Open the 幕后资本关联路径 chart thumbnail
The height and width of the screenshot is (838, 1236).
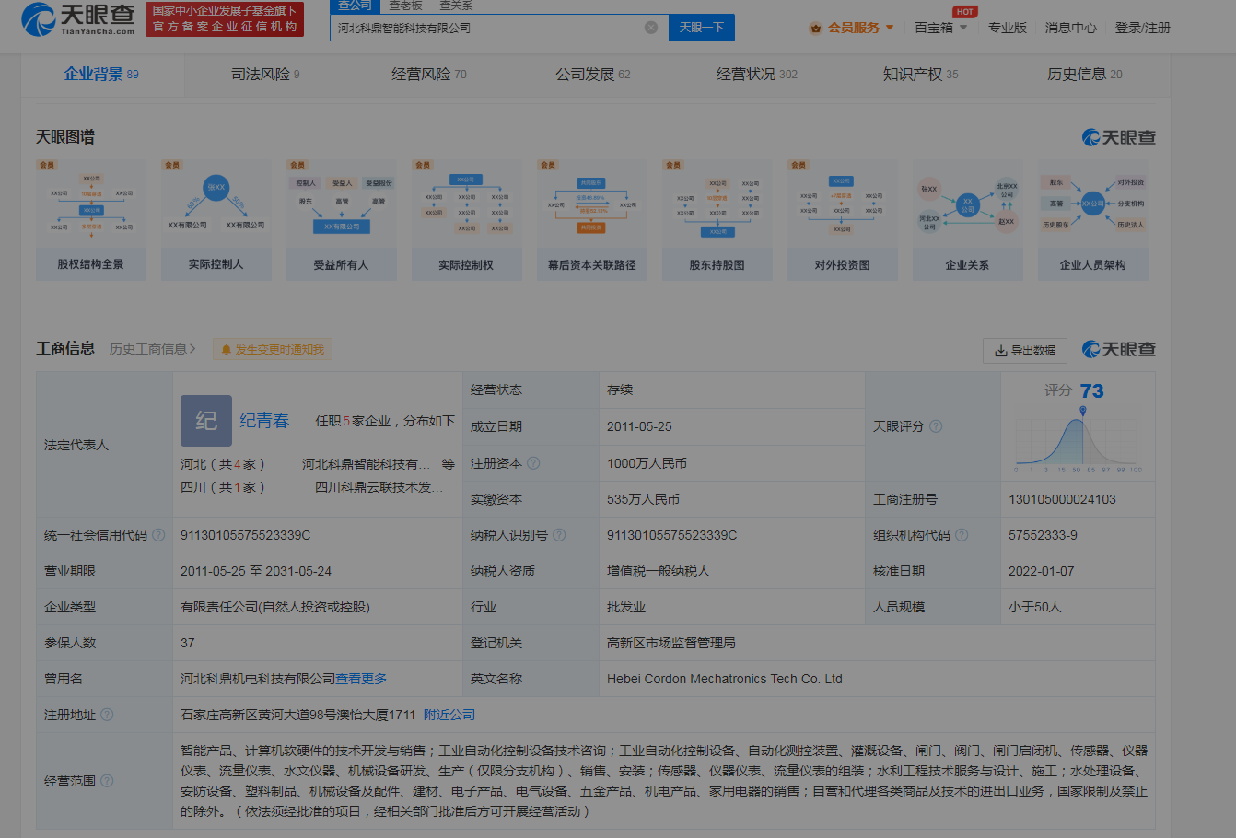click(591, 220)
